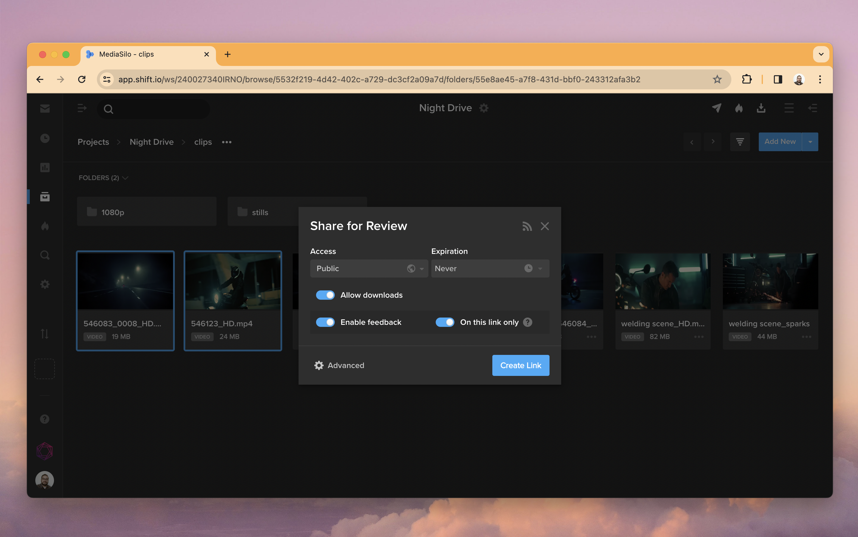Click the download icon in top toolbar
The width and height of the screenshot is (858, 537).
pyautogui.click(x=761, y=108)
